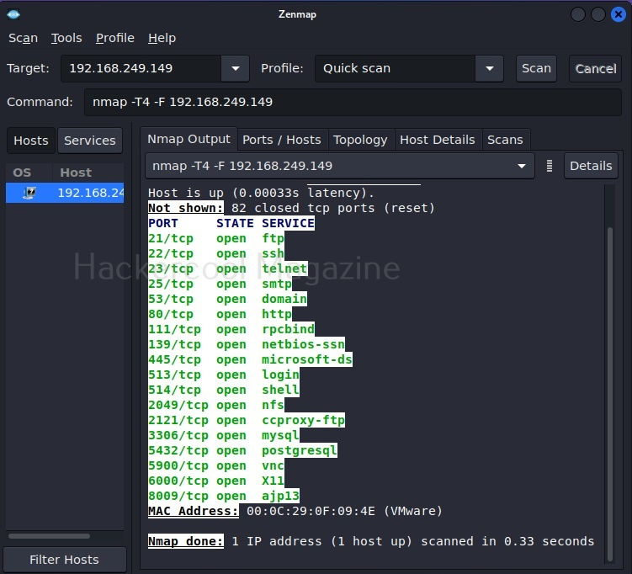Open the Help menu

coord(162,38)
